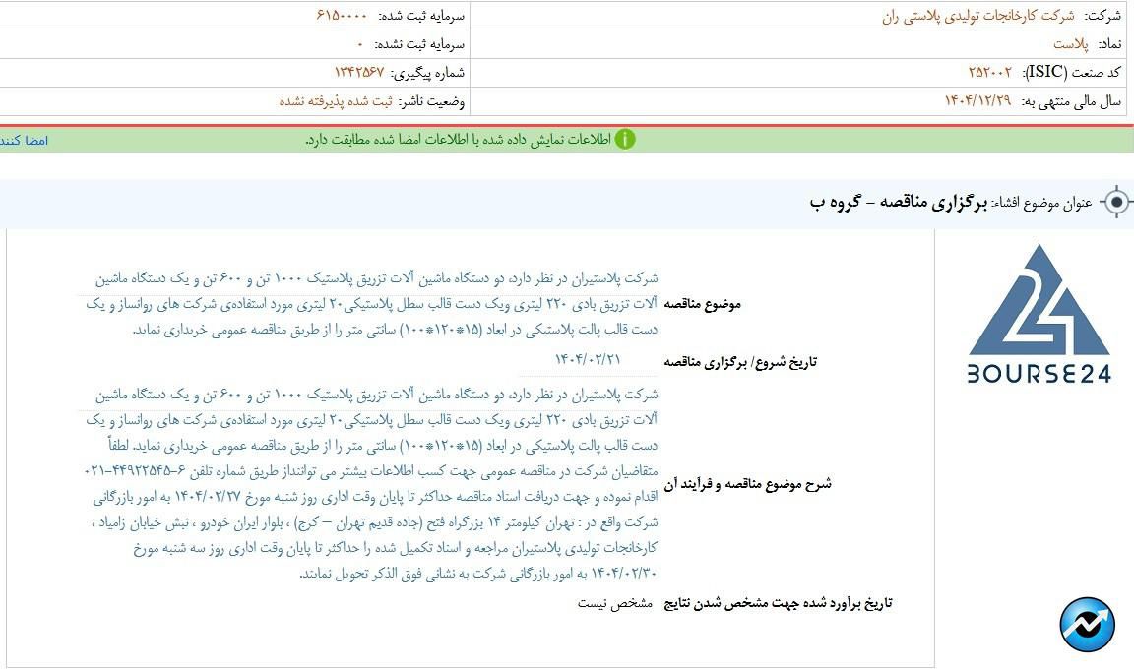The width and height of the screenshot is (1134, 671).
Task: Click registered capital value ۶۱۵۰۰۰۰
Action: (343, 15)
